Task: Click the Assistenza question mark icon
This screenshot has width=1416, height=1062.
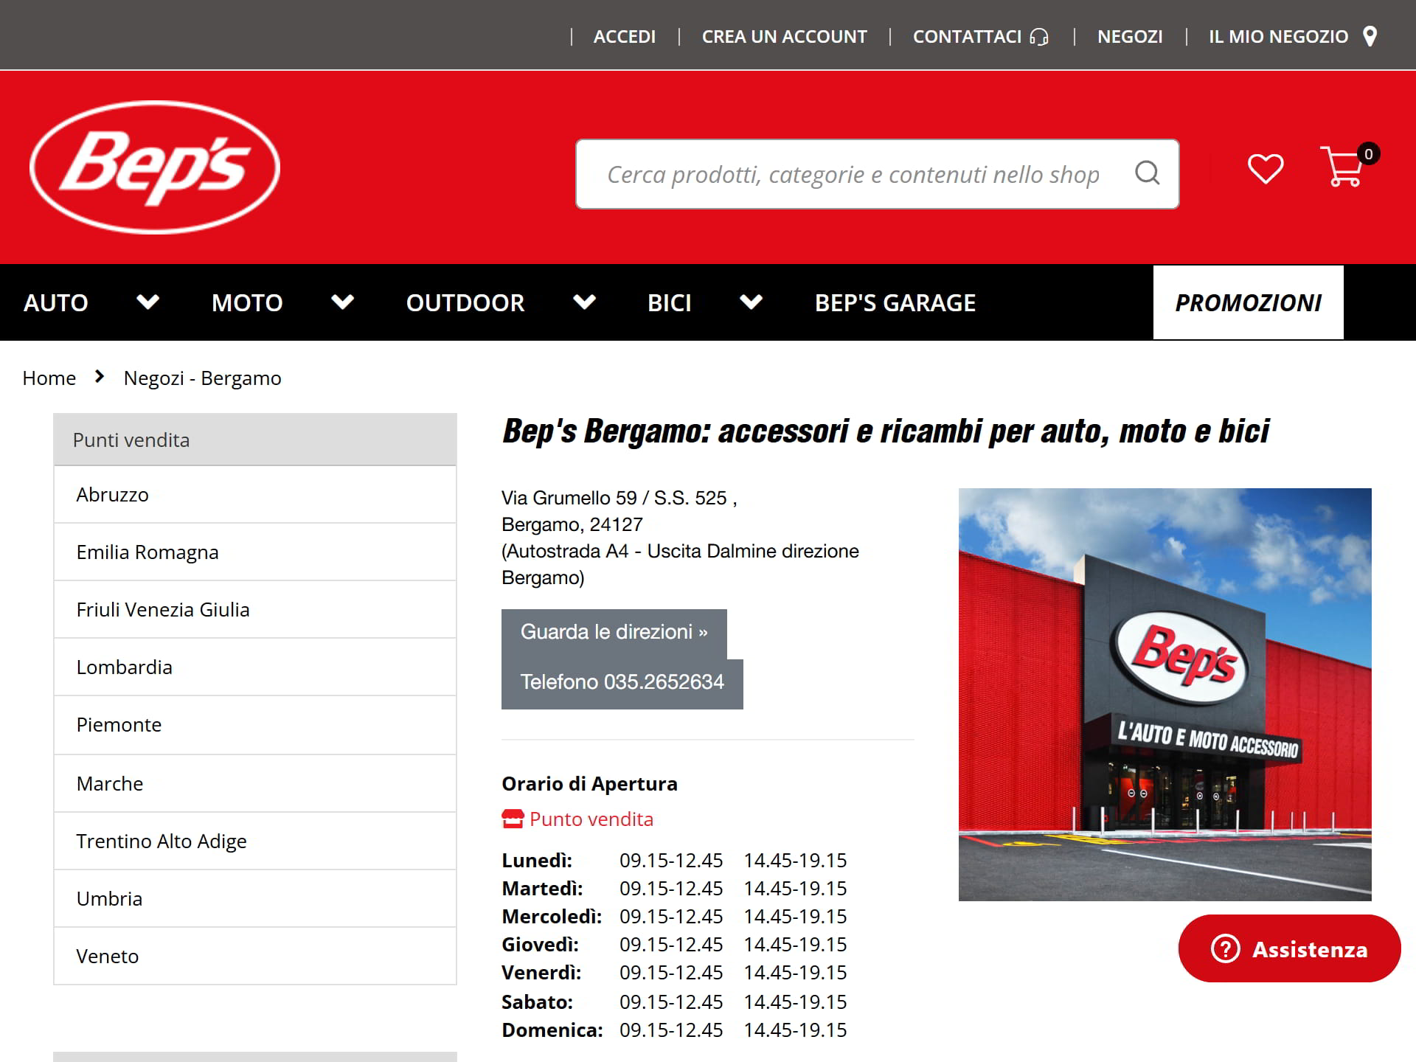Action: [x=1226, y=948]
